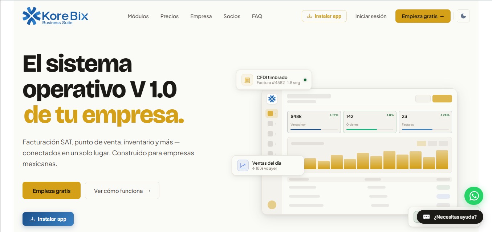The image size is (492, 232).
Task: Click the hero Empieza gratis button
Action: click(52, 190)
